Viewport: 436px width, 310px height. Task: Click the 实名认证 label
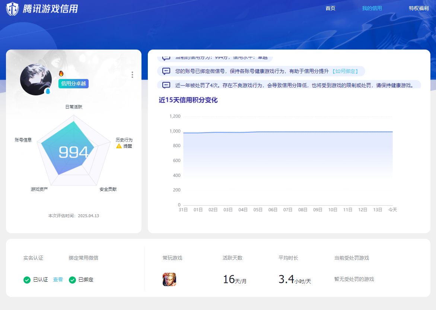pyautogui.click(x=34, y=258)
